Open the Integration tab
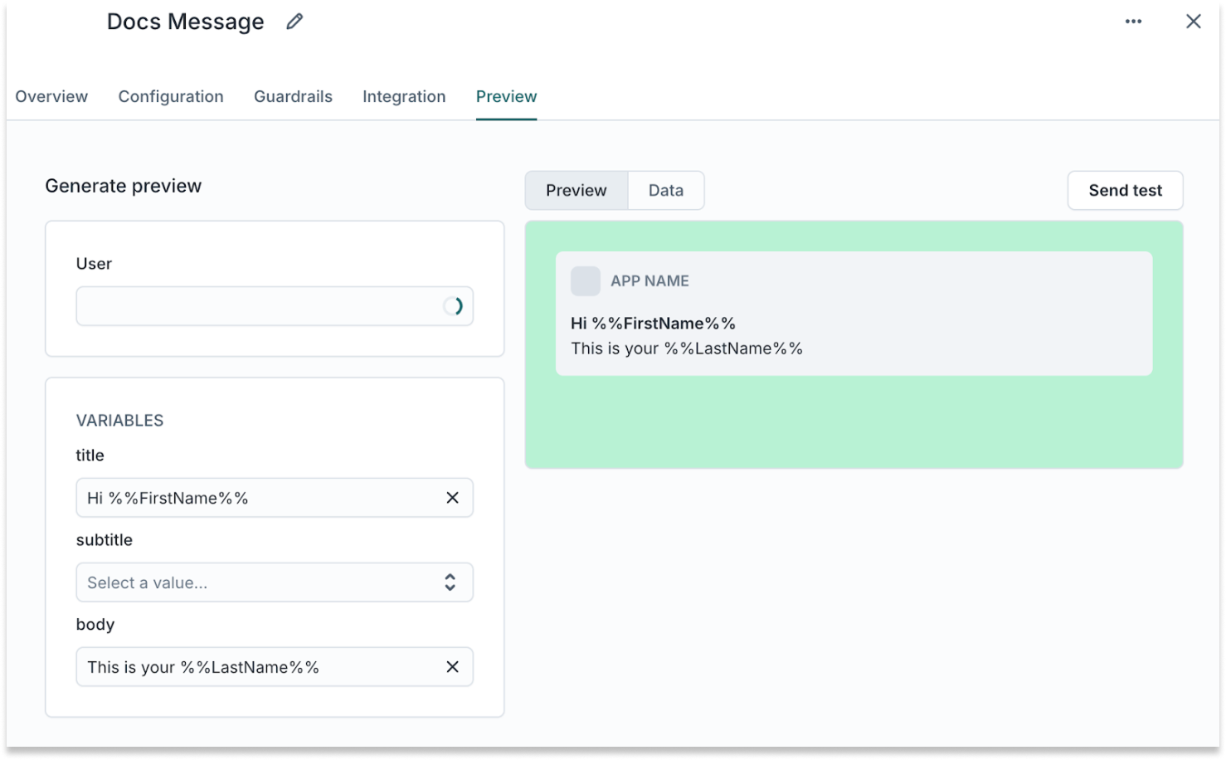 404,96
